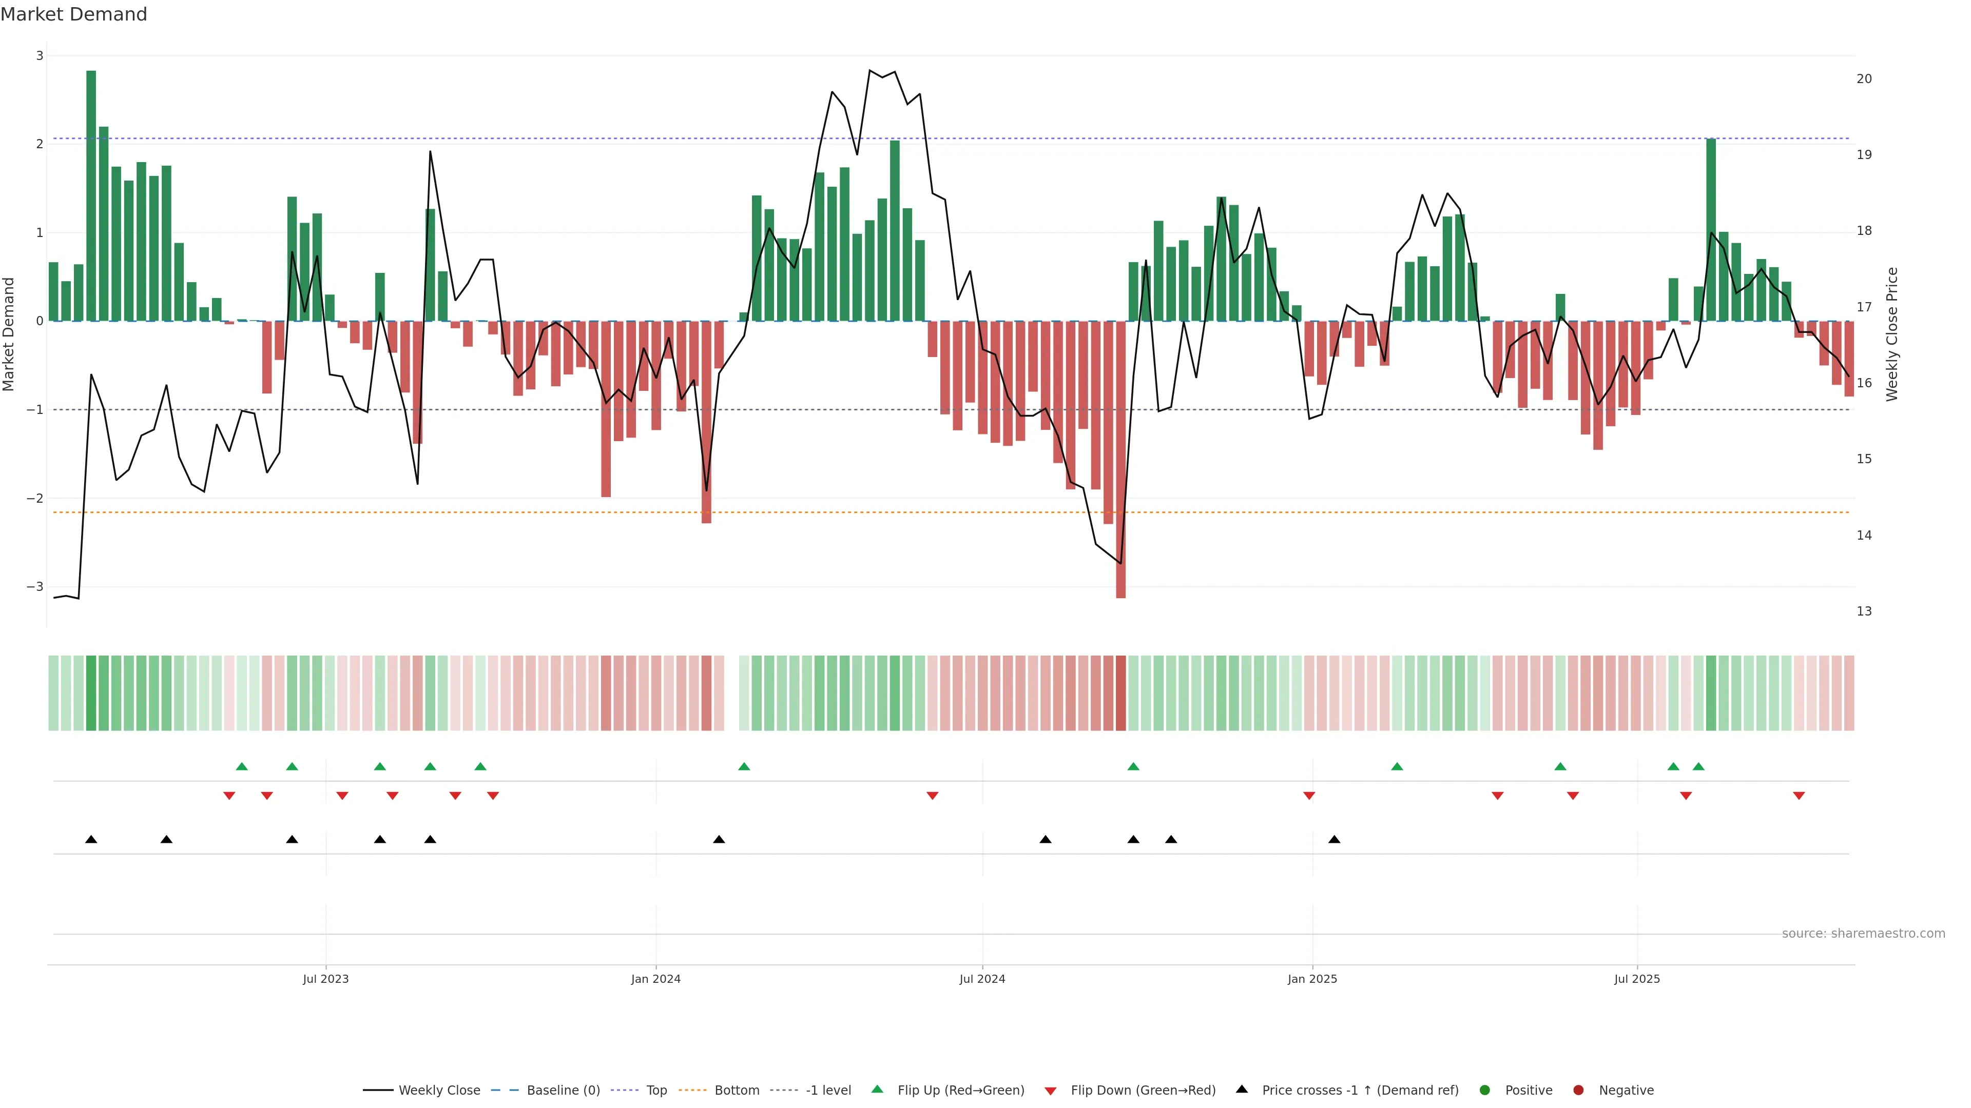Click the Baseline (0) dashed legend marker
The image size is (1971, 1108).
[x=504, y=1090]
